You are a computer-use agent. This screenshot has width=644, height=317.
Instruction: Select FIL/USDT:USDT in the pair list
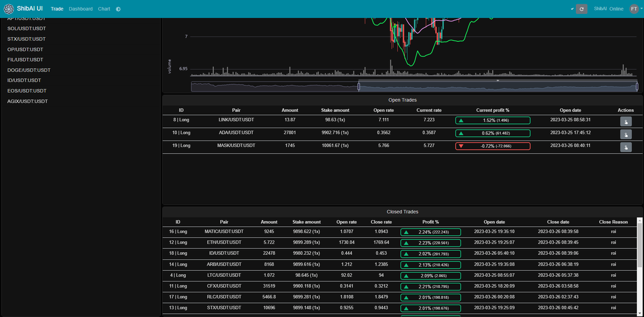(25, 60)
